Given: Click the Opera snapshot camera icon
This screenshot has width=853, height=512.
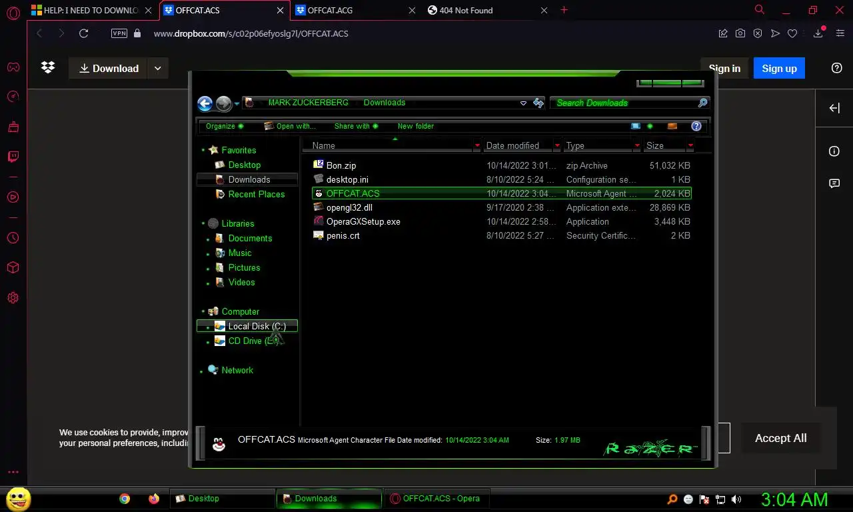Looking at the screenshot, I should (740, 33).
